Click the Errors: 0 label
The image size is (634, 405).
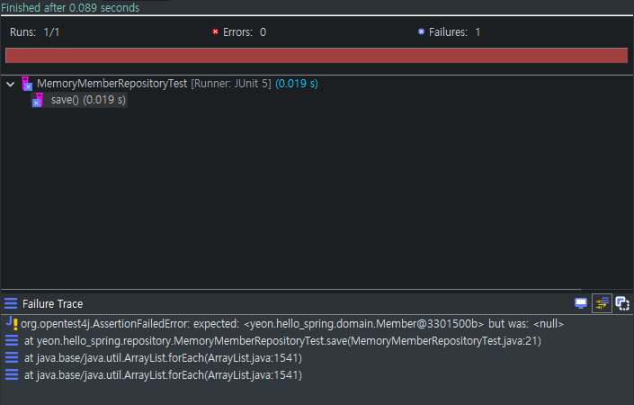coord(245,32)
